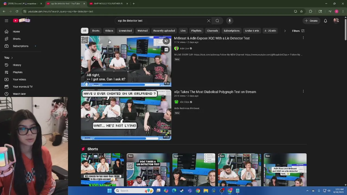This screenshot has height=195, width=347.
Task: Show hidden system tray icons
Action: click(x=307, y=191)
